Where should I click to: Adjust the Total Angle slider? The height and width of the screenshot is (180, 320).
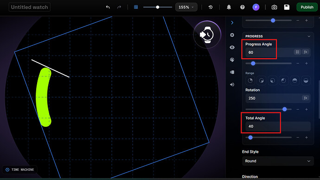(250, 137)
